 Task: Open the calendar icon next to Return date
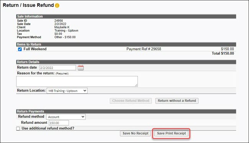click(81, 68)
